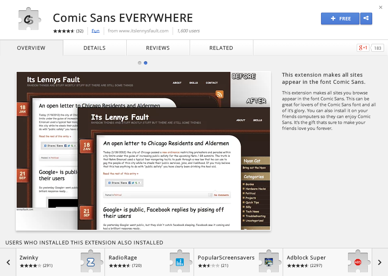Click the Comic Sans EVERYWHERE title
Image resolution: width=388 pixels, height=276 pixels.
point(123,18)
